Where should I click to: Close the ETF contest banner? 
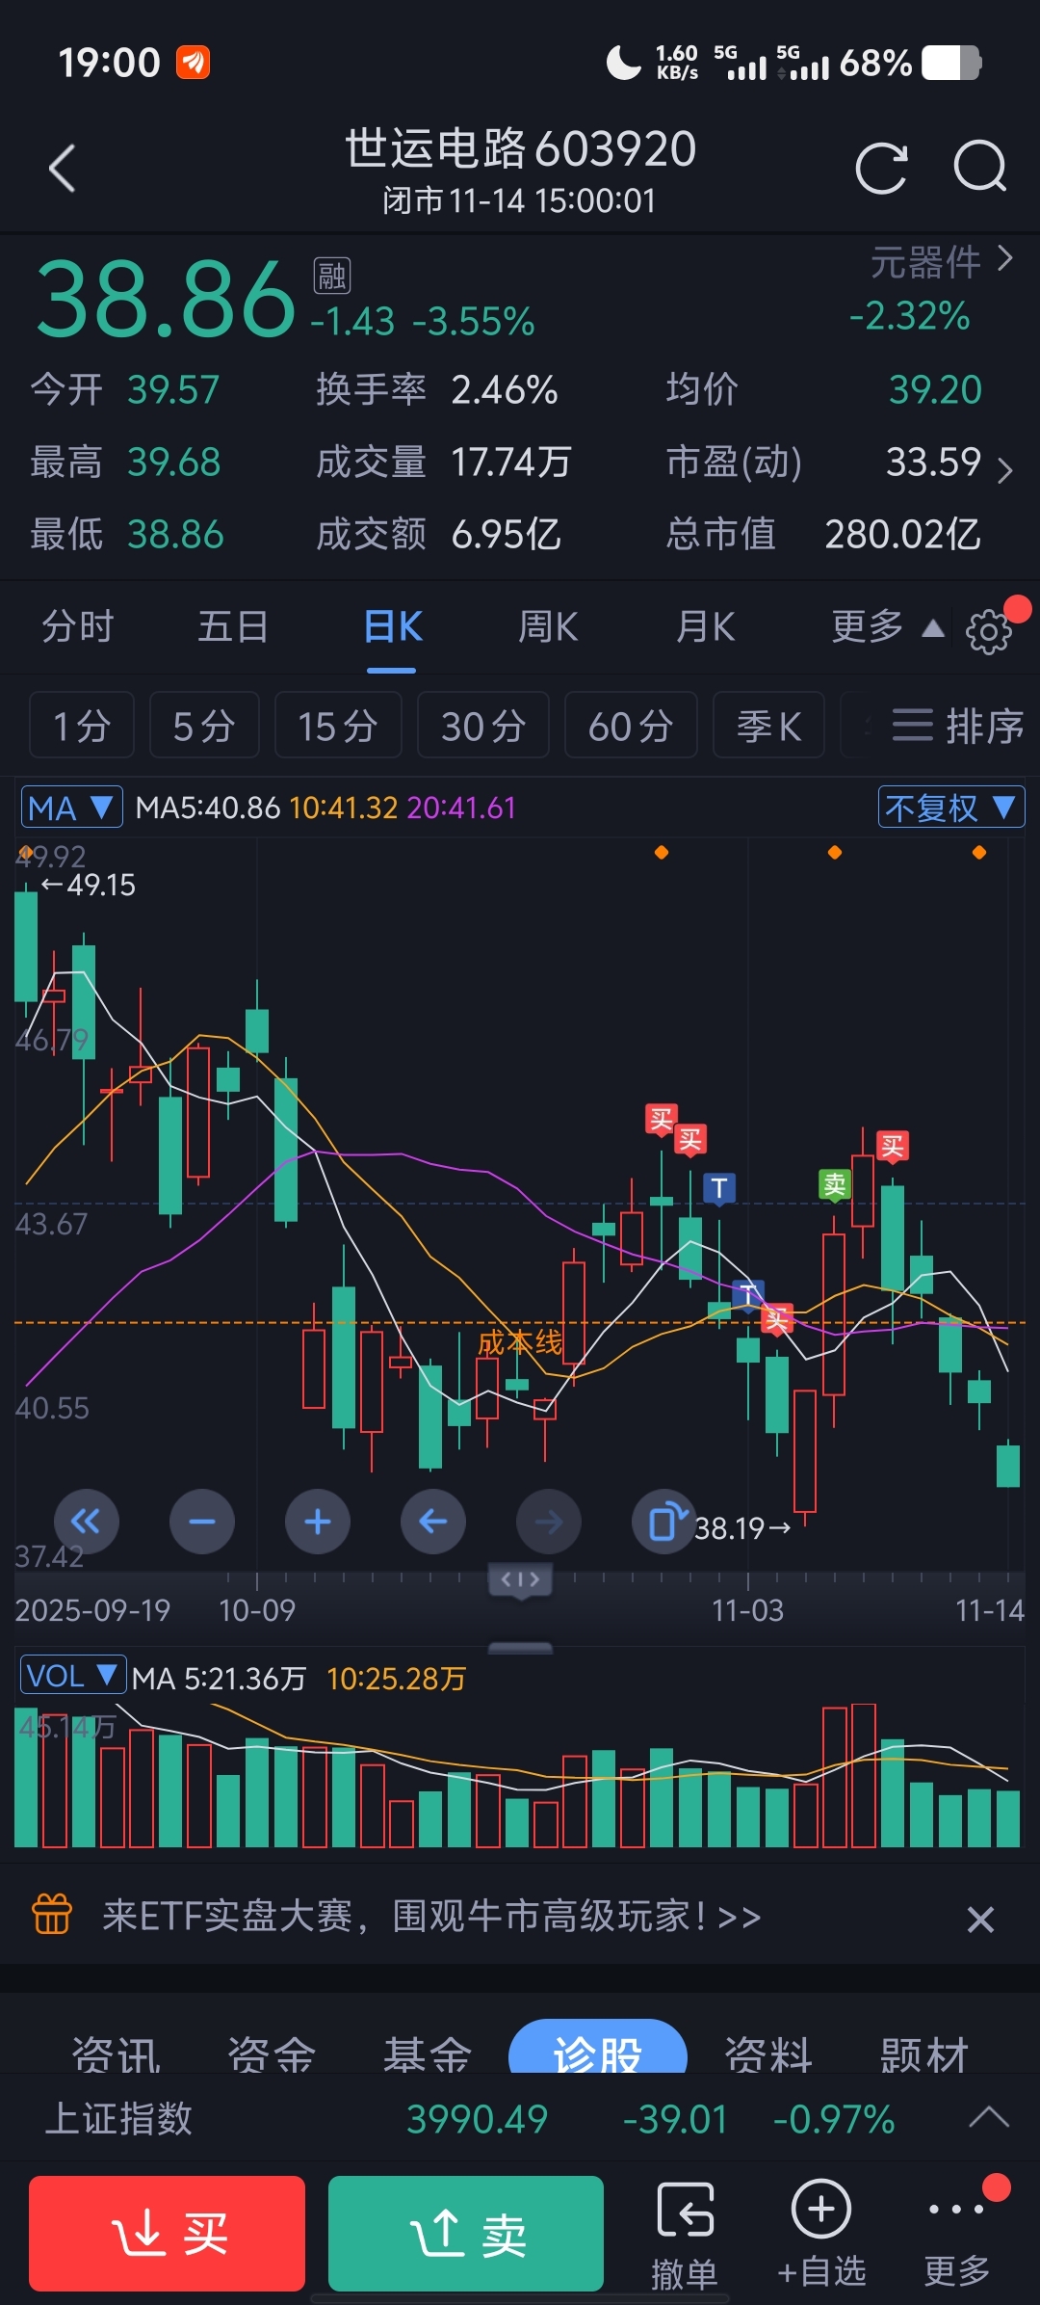pyautogui.click(x=980, y=1920)
